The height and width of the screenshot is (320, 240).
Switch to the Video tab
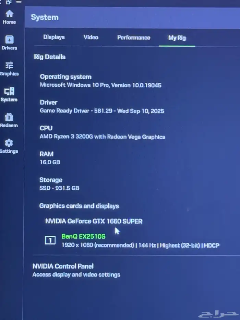(x=91, y=37)
